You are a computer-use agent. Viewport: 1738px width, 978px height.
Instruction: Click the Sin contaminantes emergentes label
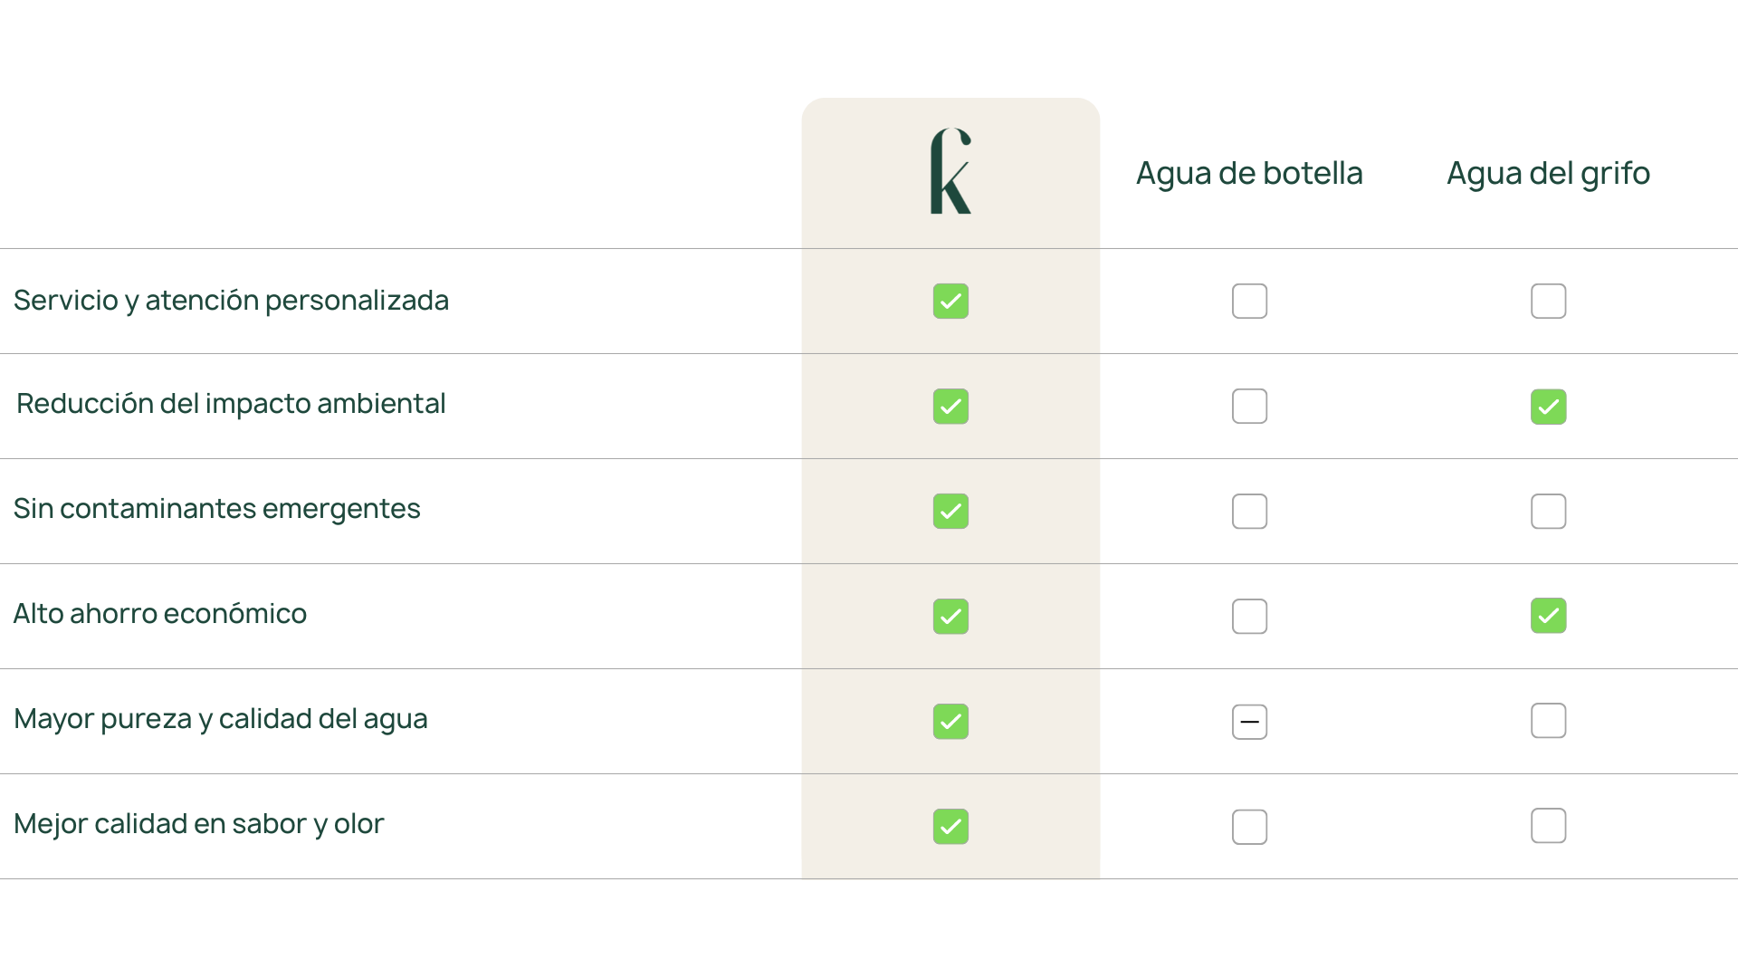tap(217, 509)
